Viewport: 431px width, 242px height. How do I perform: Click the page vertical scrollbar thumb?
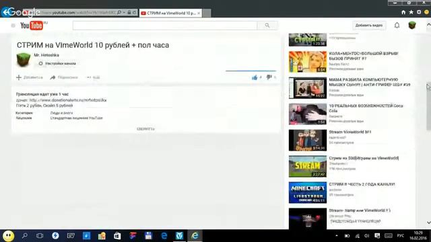tap(428, 106)
